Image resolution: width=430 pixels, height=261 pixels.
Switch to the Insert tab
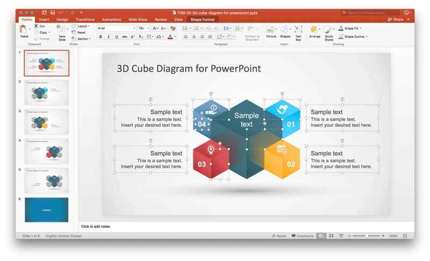pos(44,19)
